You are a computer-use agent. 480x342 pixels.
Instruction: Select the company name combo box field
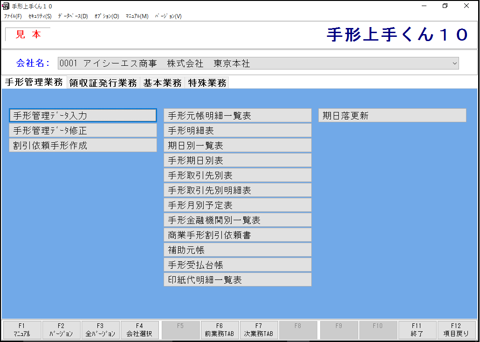(258, 63)
